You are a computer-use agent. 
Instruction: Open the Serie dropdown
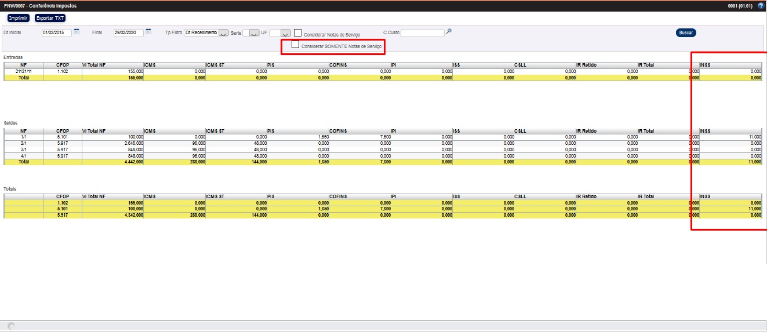(x=254, y=33)
